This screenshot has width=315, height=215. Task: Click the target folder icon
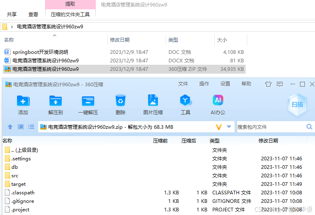pos(7,184)
